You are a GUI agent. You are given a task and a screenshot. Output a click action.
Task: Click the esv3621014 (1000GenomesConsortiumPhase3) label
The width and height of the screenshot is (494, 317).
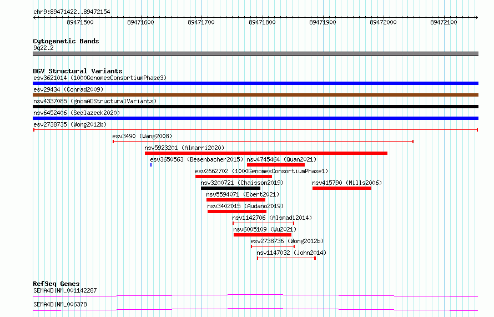tap(100, 78)
